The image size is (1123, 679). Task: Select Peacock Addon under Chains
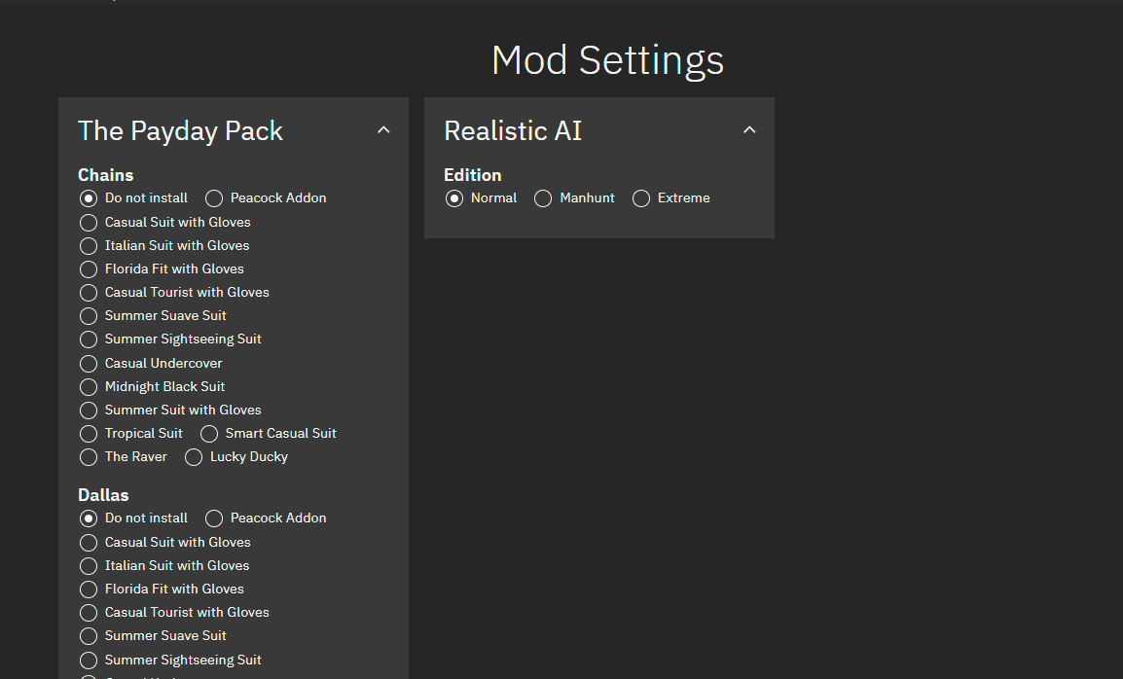[214, 198]
